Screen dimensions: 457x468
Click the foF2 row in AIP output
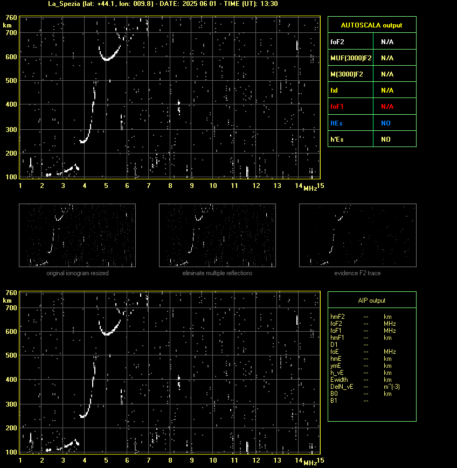click(363, 324)
